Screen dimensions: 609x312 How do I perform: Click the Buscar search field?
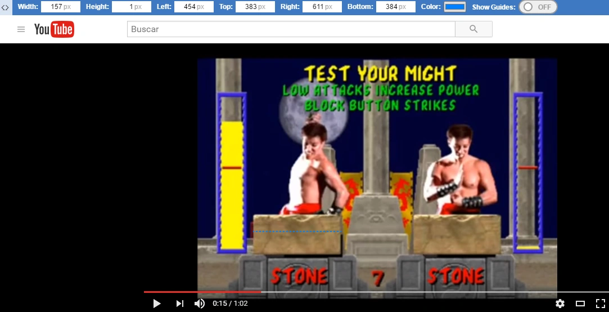pos(291,29)
